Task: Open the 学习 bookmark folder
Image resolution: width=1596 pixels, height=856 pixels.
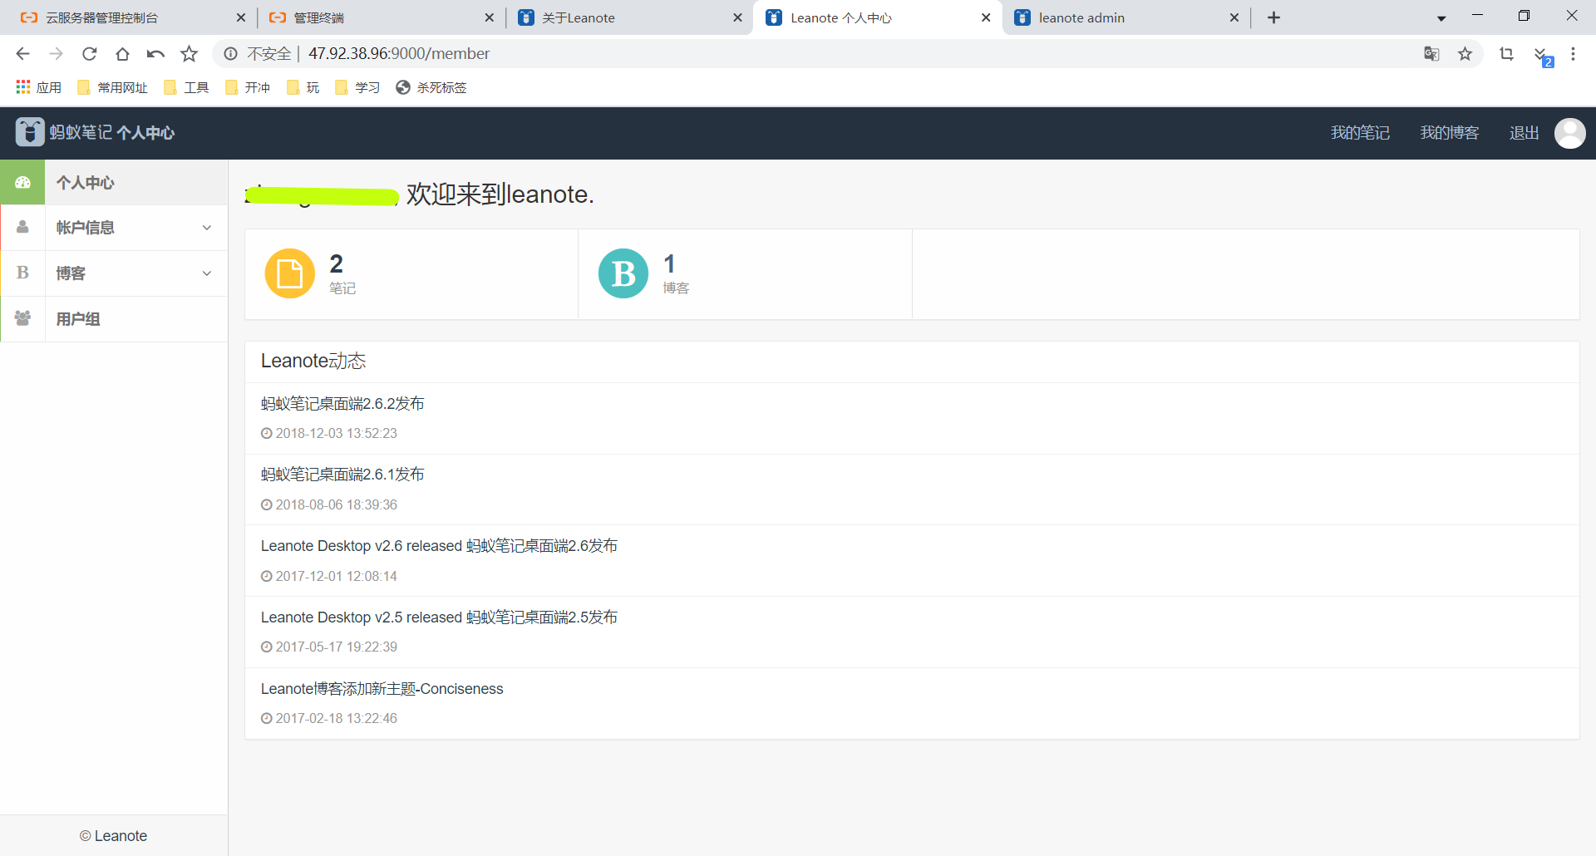Action: click(357, 87)
